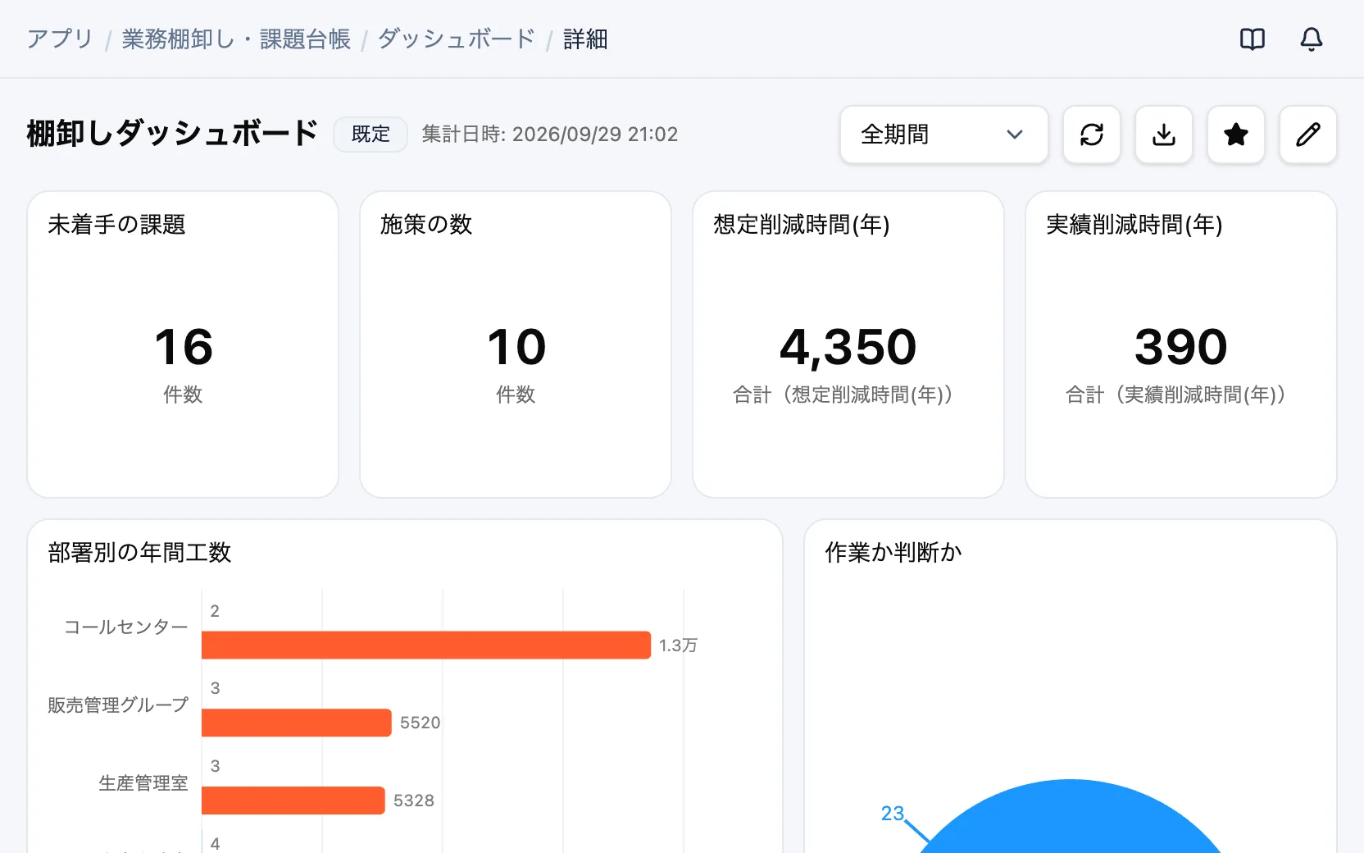Screen dimensions: 1364x853
Task: Open notifications bell
Action: (x=1311, y=39)
